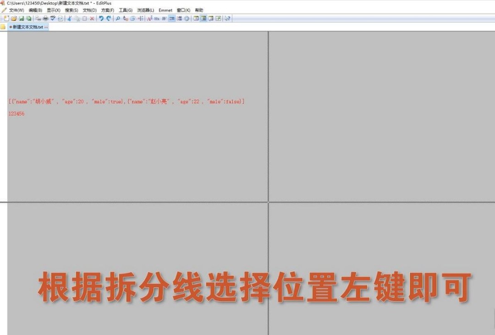Open the 文件(W) menu

pyautogui.click(x=16, y=10)
